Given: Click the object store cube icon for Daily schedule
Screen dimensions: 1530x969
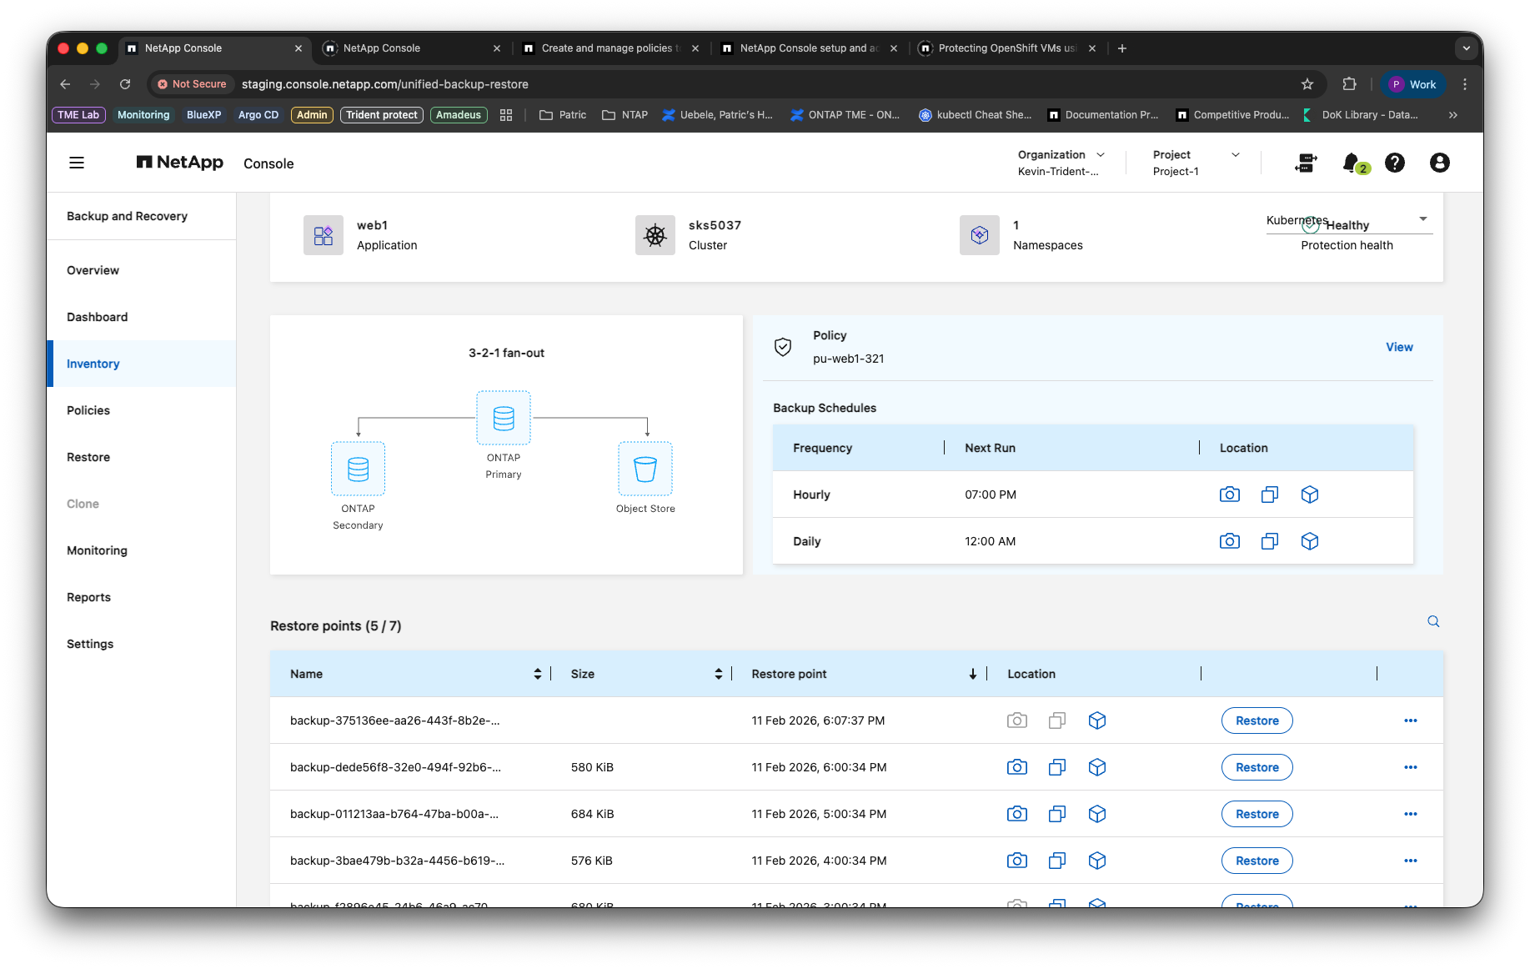Looking at the screenshot, I should point(1310,541).
